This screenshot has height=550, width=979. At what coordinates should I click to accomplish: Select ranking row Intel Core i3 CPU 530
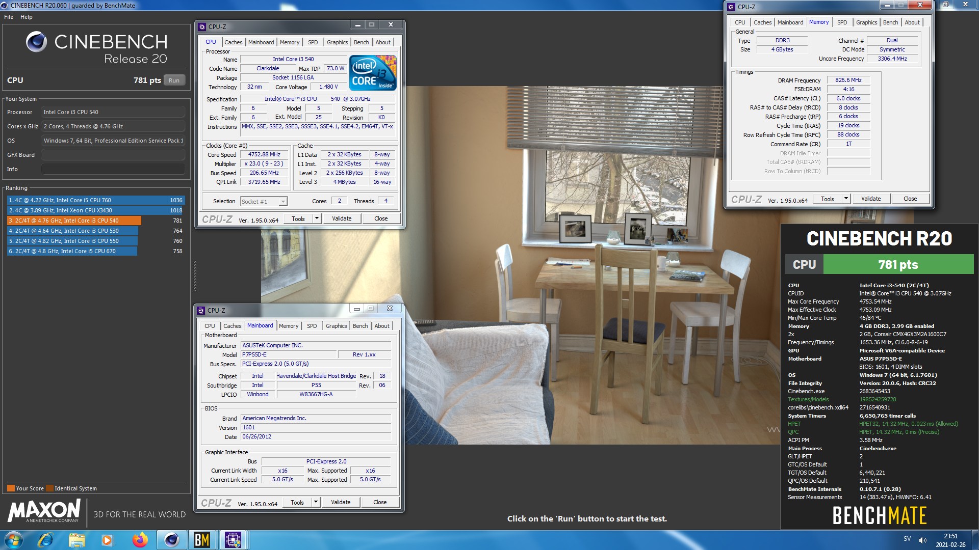[x=95, y=231]
